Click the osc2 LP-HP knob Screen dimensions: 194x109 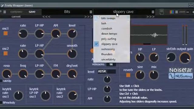click(39, 54)
